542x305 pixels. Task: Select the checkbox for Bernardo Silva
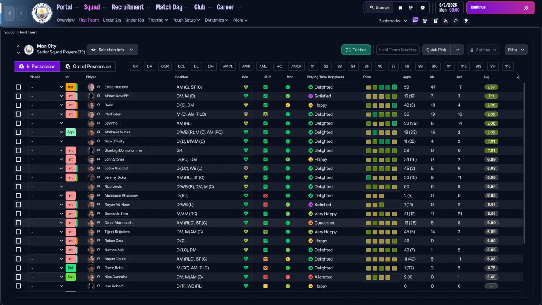[18, 214]
